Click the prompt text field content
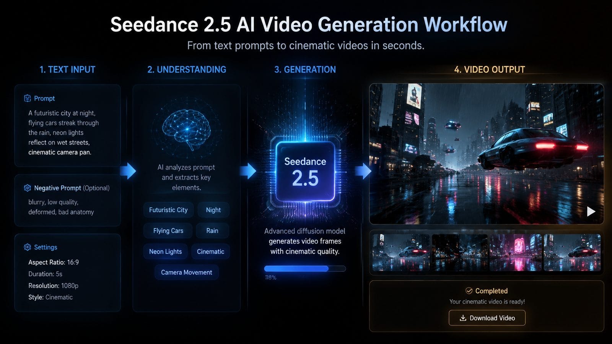 pyautogui.click(x=63, y=133)
